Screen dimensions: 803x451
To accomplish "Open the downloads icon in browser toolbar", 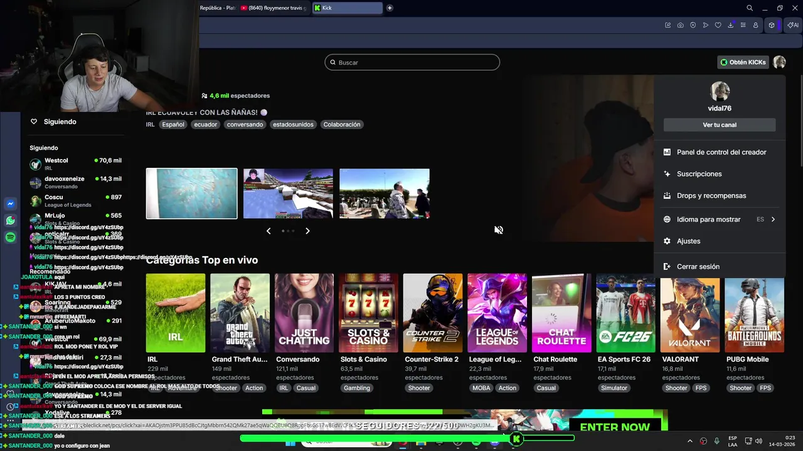I will (731, 25).
